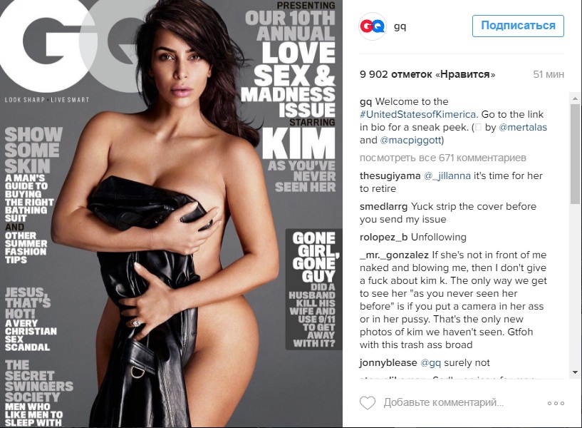Click the comments scrollbar thumb
The height and width of the screenshot is (428, 582).
pos(575,153)
